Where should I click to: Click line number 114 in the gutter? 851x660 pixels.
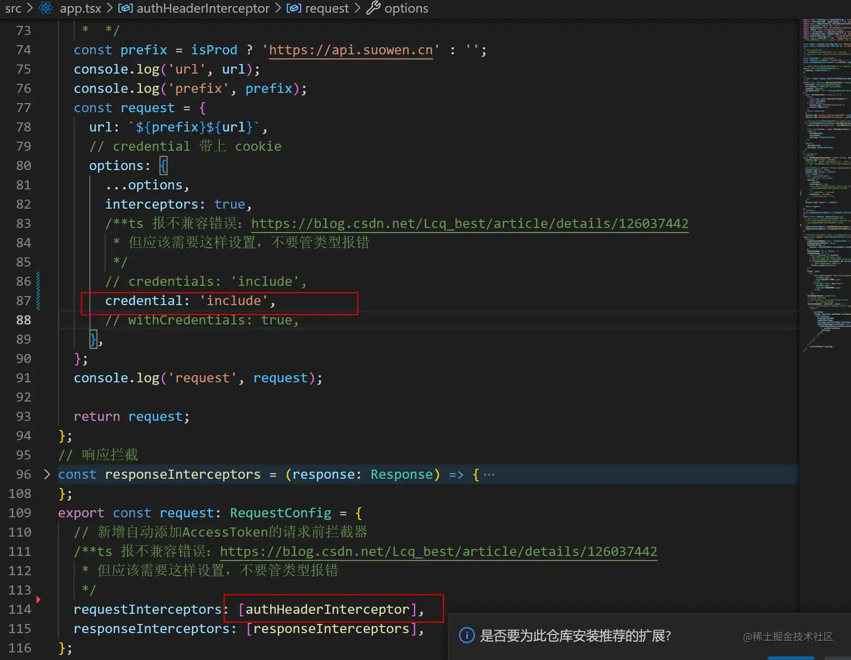(x=20, y=609)
